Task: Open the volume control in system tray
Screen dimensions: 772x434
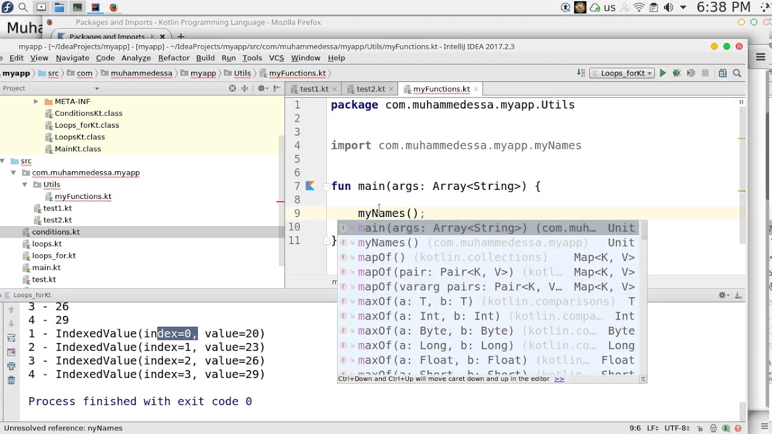Action: tap(668, 7)
